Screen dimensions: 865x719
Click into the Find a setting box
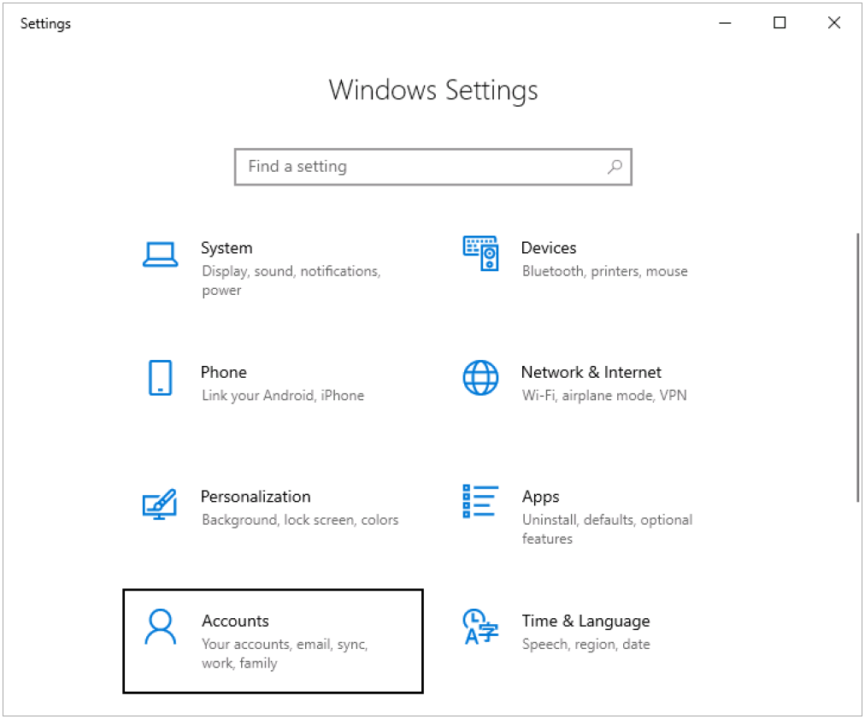point(433,167)
